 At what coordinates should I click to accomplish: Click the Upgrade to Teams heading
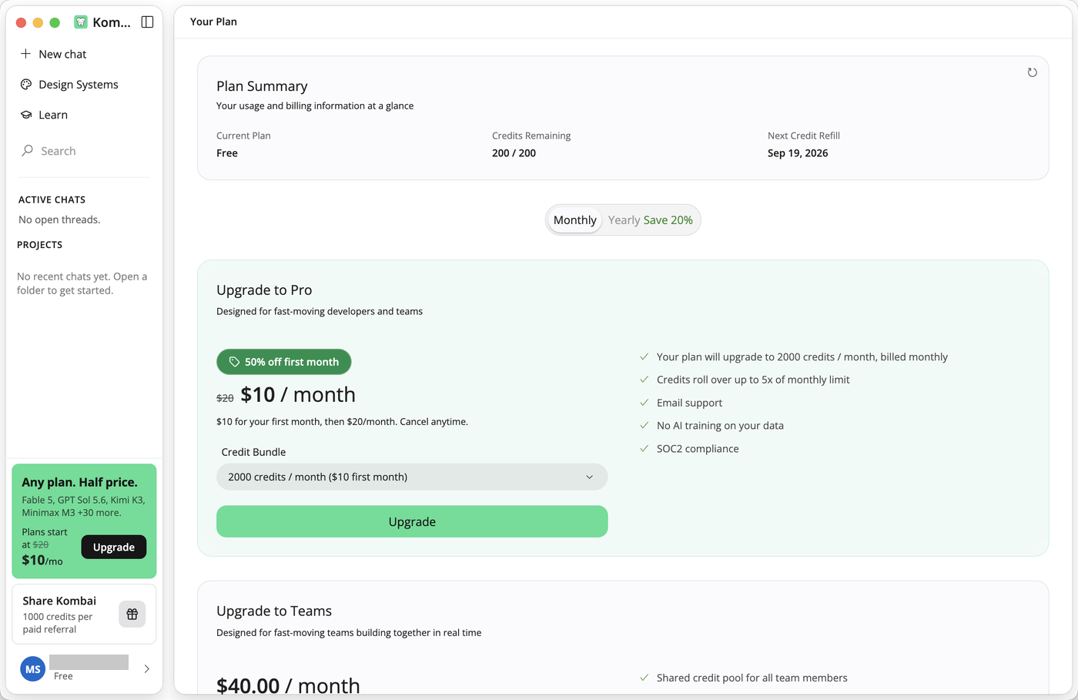point(274,611)
